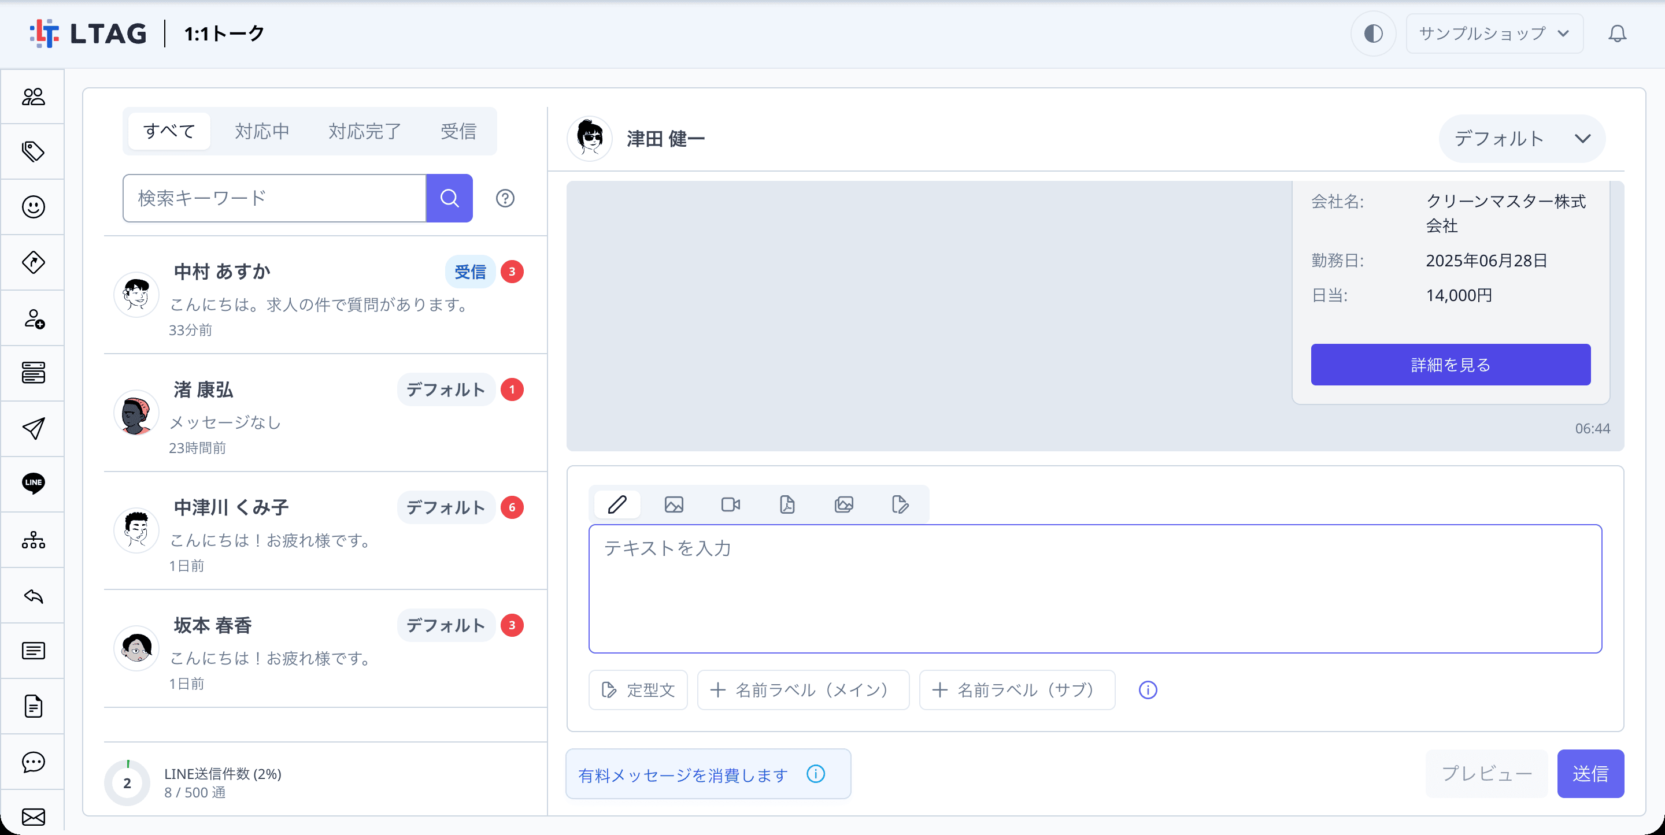Select the image message type icon
The height and width of the screenshot is (835, 1665).
[674, 504]
